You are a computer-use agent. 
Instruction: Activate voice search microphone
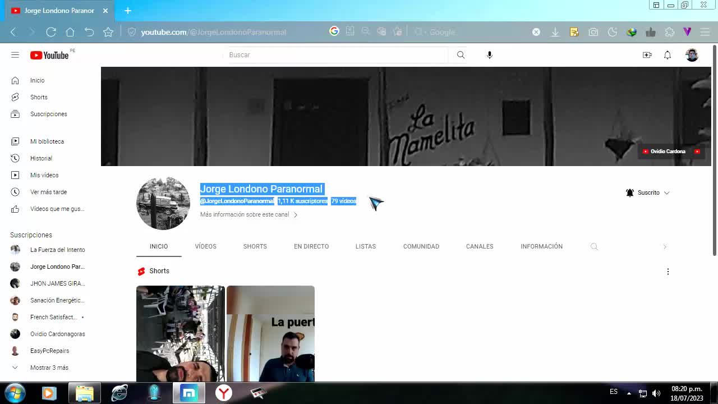pos(490,55)
